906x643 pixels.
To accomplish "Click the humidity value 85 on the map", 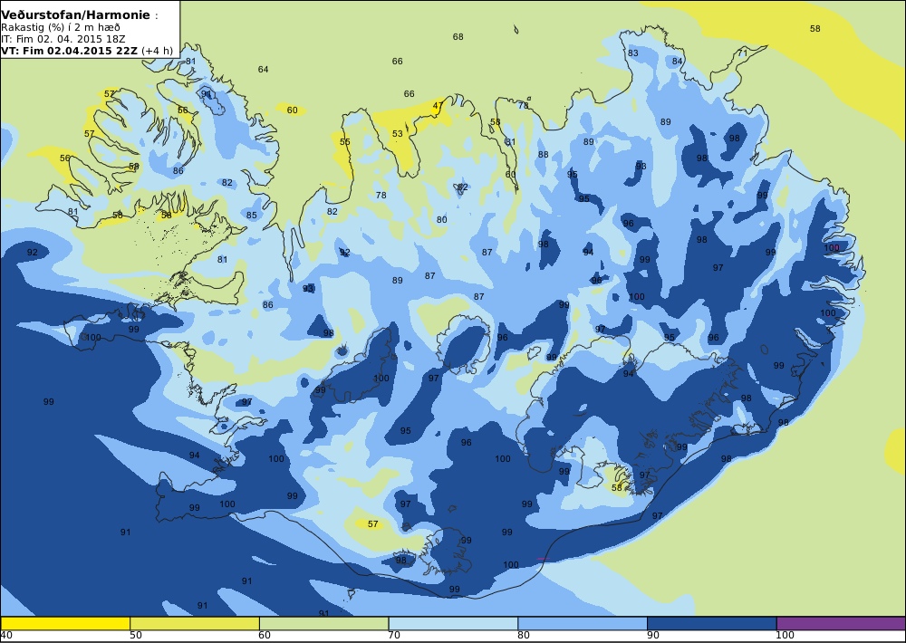I will click(x=251, y=216).
